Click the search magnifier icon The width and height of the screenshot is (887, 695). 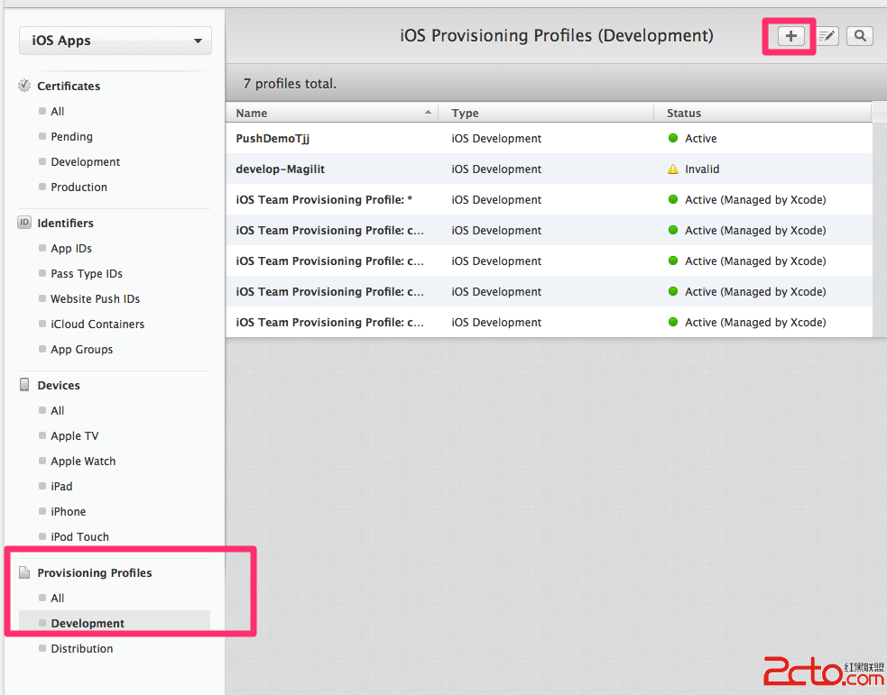[860, 36]
